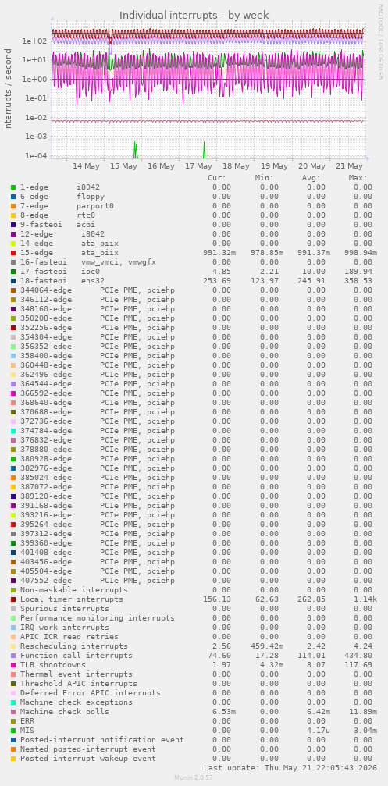This screenshot has width=388, height=786.
Task: Click the red swatch beside 15-edge ata_piix
Action: pos(13,253)
